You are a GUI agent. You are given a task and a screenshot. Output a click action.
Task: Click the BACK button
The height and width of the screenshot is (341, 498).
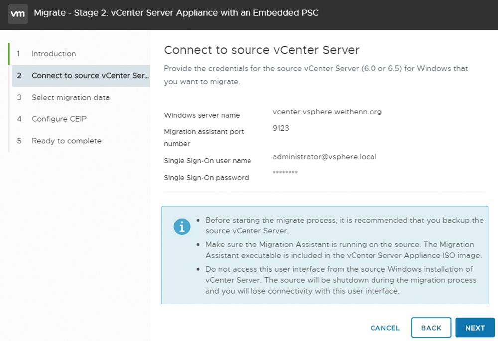[x=431, y=328]
